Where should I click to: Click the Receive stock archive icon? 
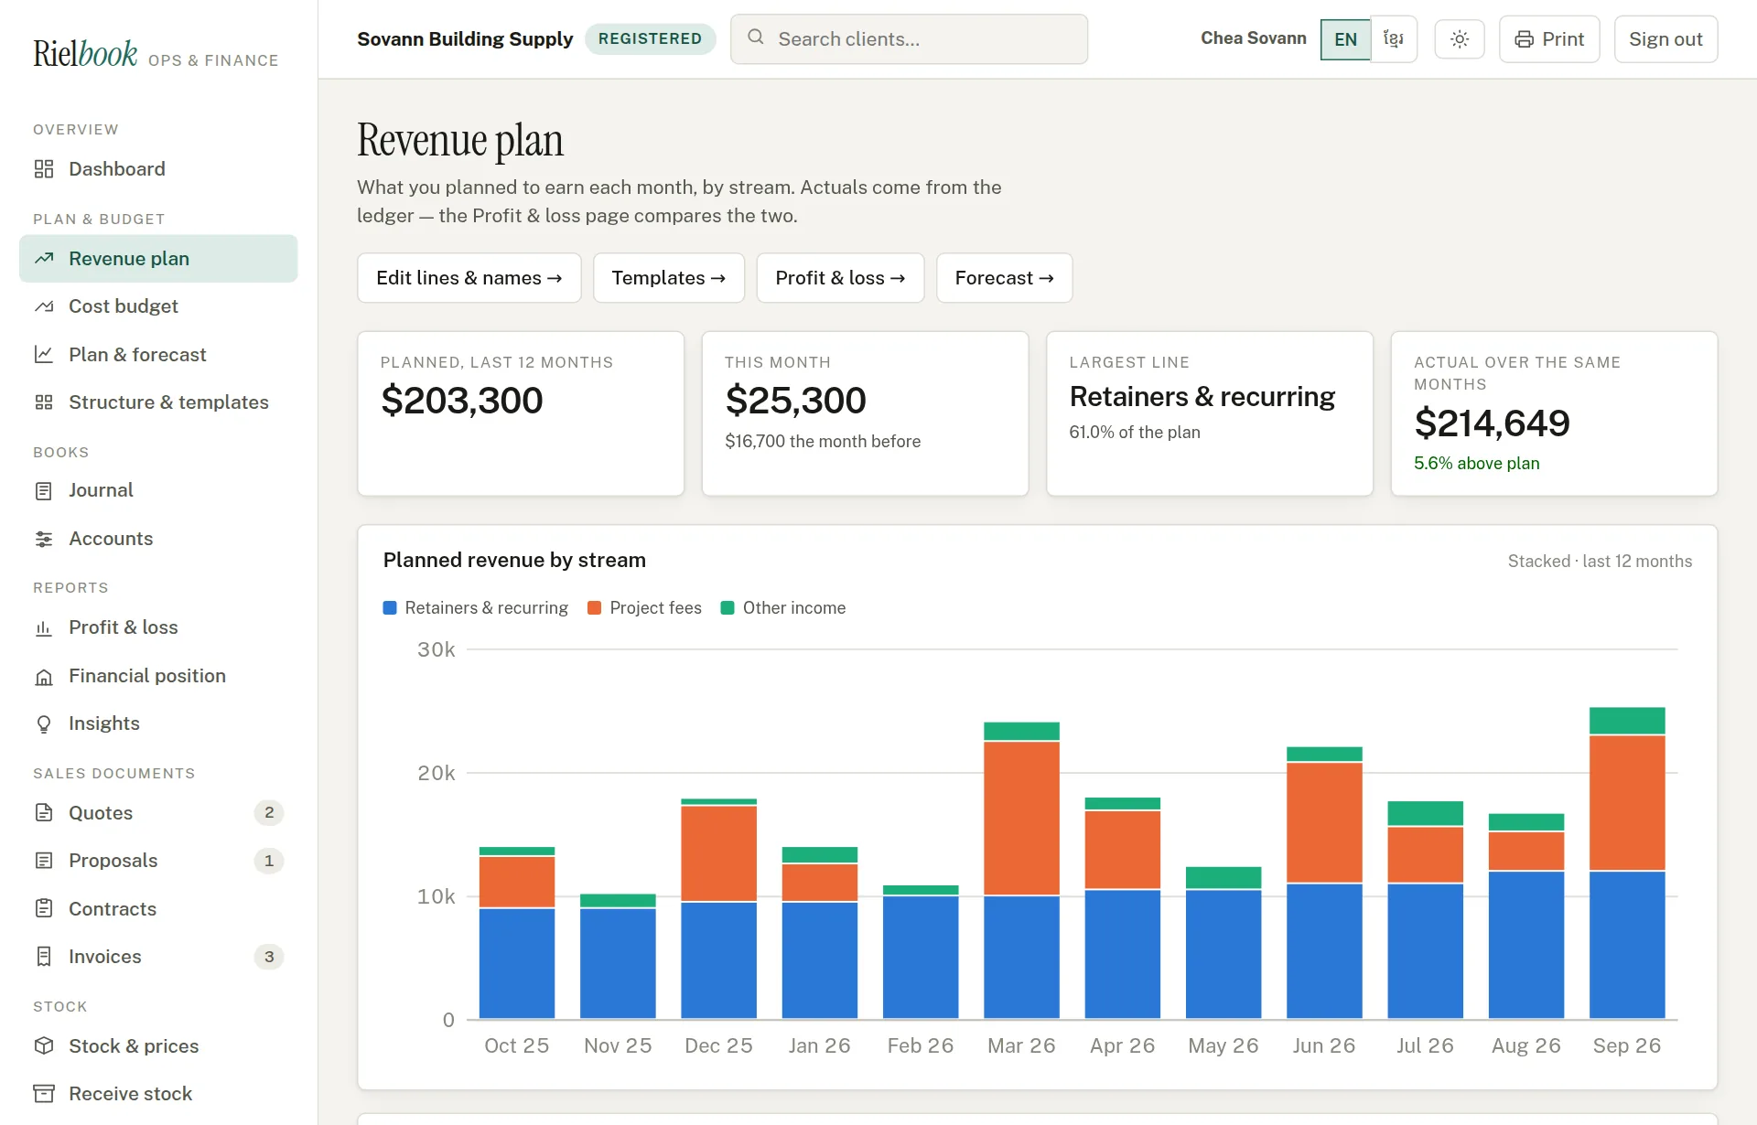pos(44,1094)
